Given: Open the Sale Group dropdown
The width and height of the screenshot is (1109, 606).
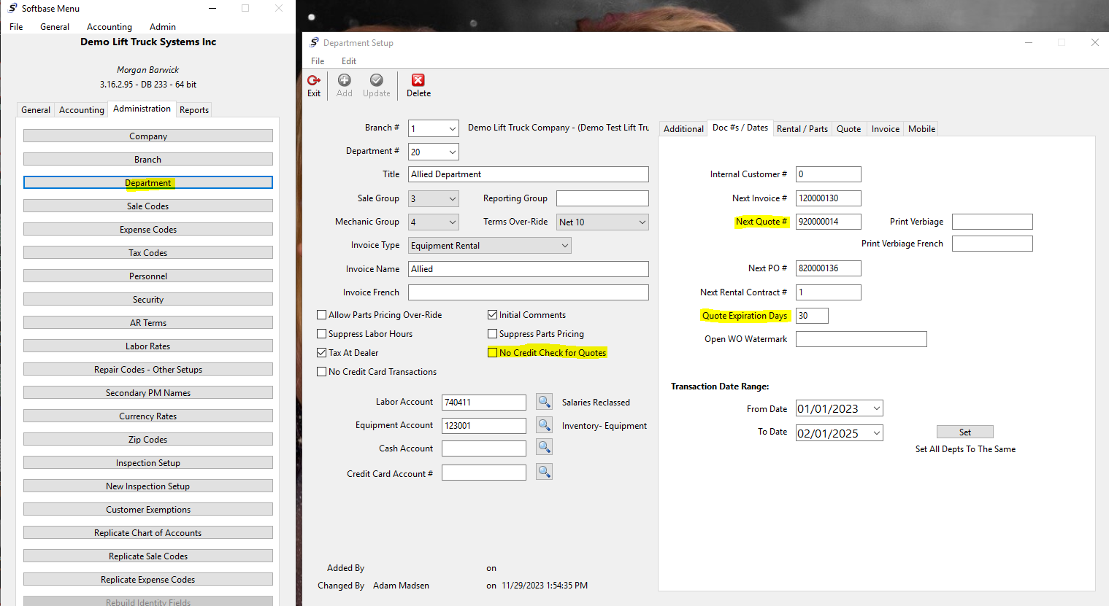Looking at the screenshot, I should (452, 198).
